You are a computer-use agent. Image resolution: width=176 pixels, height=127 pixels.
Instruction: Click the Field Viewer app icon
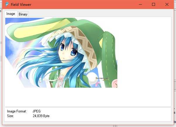[7, 4]
